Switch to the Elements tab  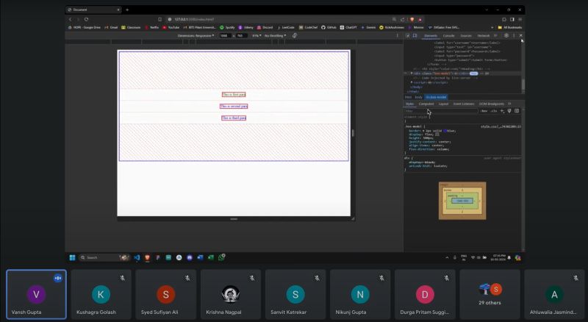pyautogui.click(x=431, y=35)
